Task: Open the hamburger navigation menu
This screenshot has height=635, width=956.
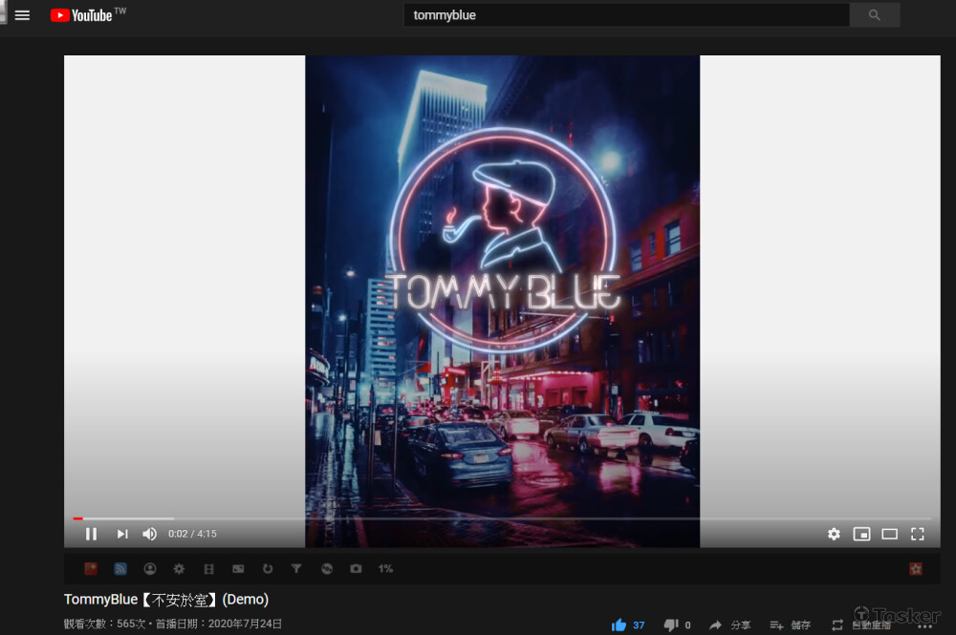Action: [22, 14]
